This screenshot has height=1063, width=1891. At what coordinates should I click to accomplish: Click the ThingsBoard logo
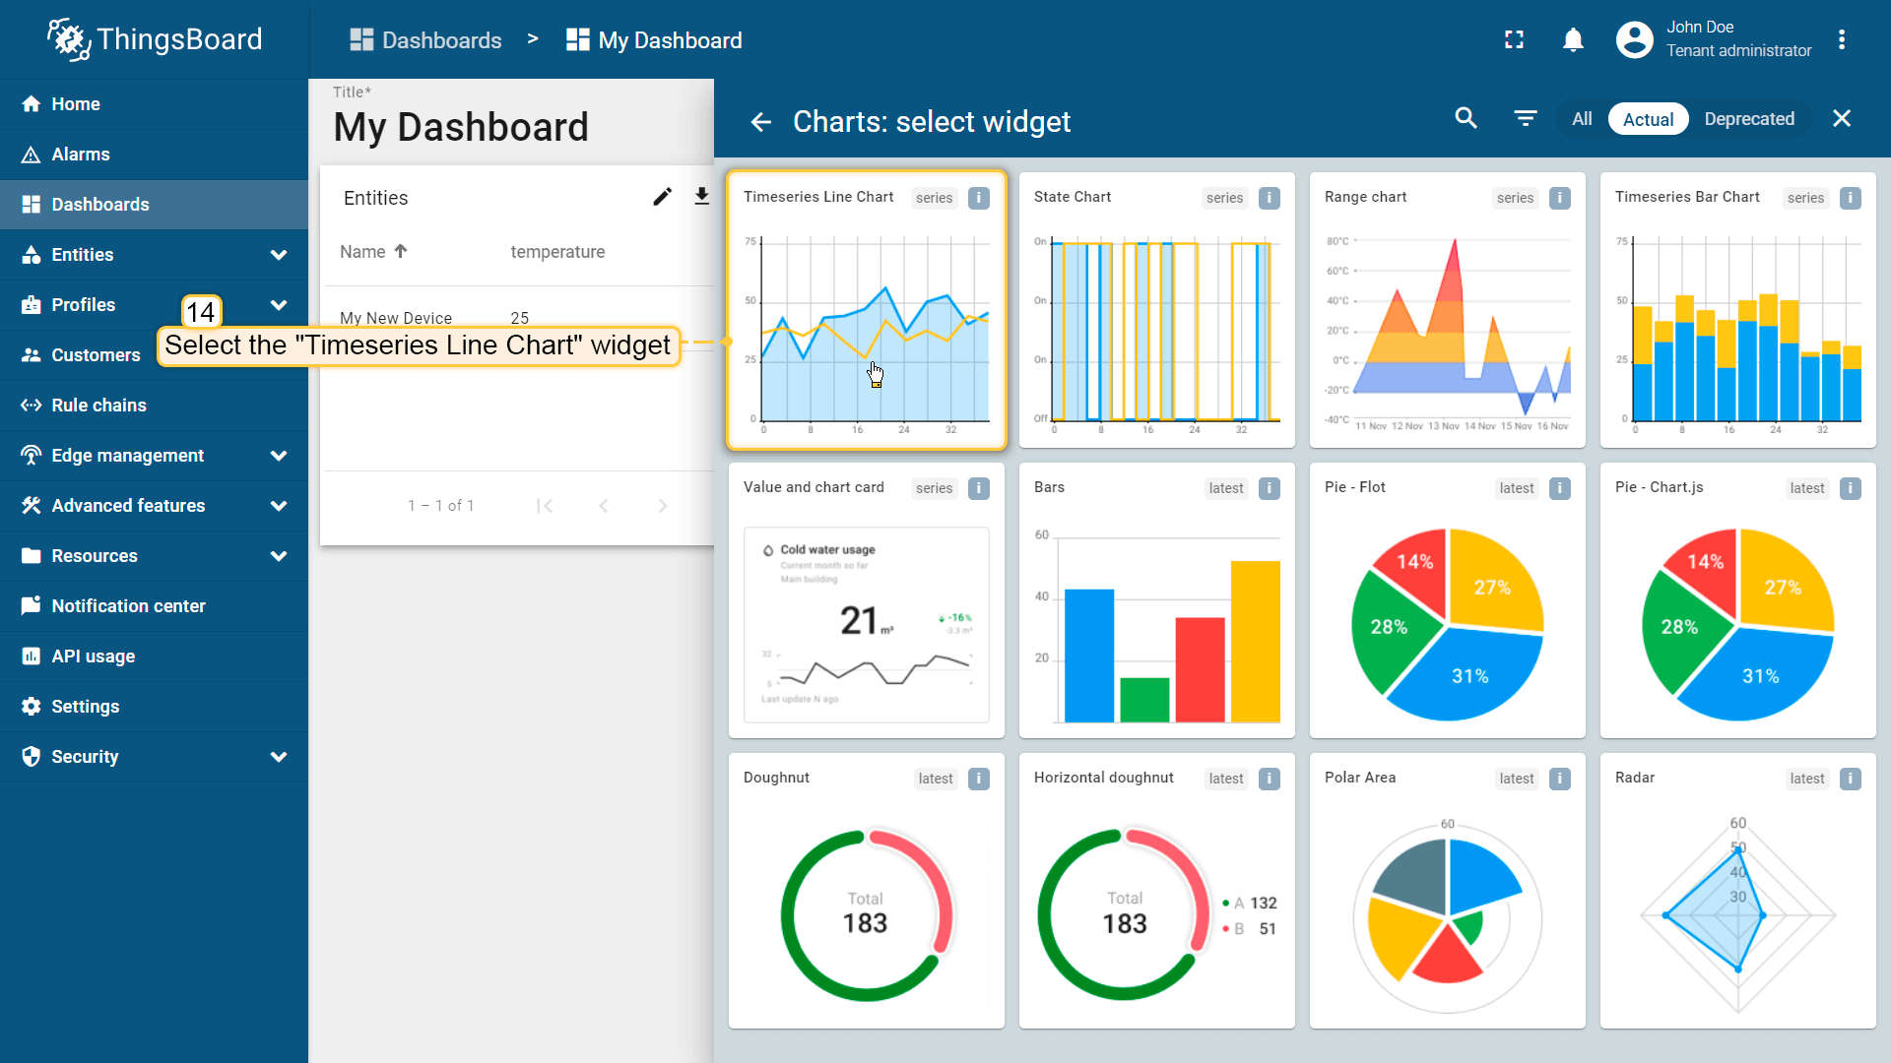[x=155, y=39]
